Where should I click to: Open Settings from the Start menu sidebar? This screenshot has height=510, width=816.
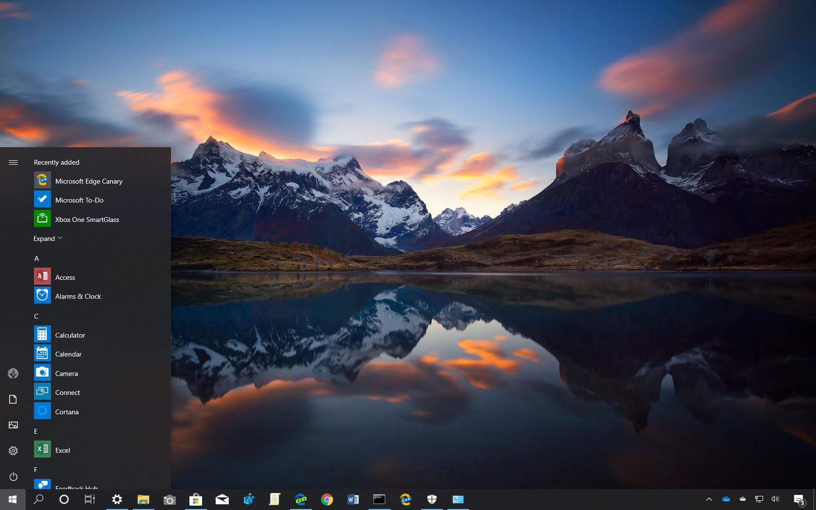tap(13, 450)
